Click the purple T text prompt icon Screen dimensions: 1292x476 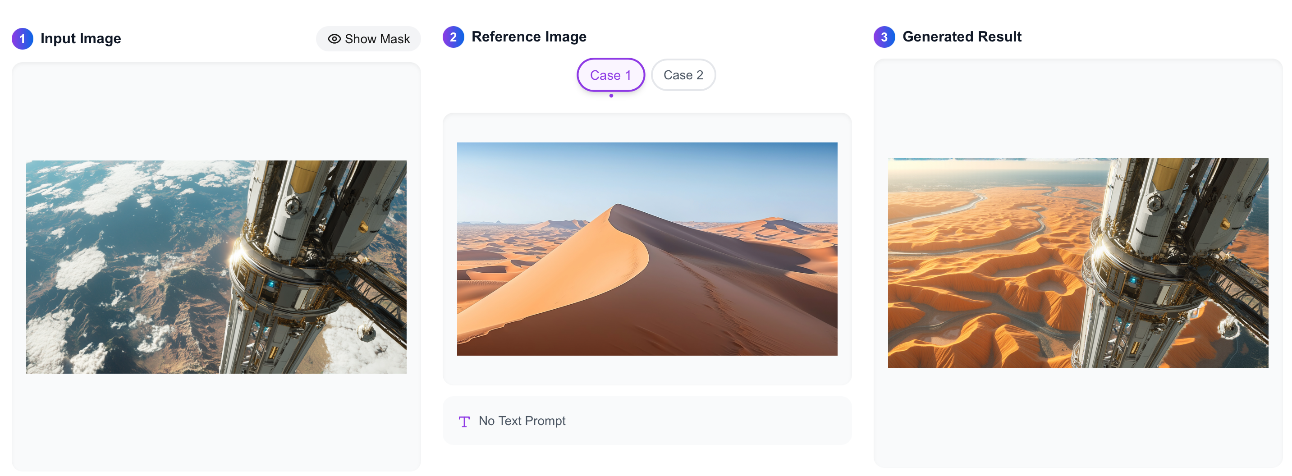[x=464, y=421]
